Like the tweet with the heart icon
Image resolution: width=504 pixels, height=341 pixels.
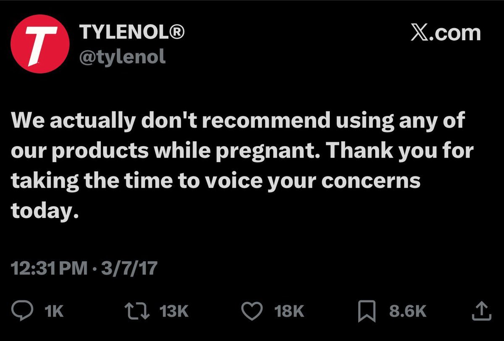[x=253, y=311]
